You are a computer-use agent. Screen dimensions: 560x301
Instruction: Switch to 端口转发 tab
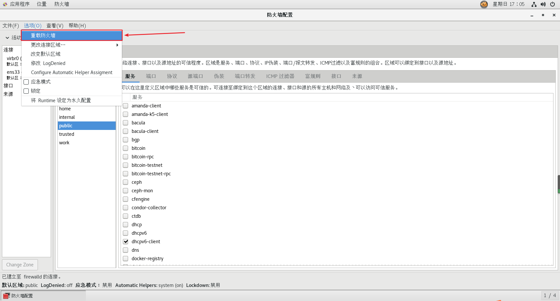(245, 76)
